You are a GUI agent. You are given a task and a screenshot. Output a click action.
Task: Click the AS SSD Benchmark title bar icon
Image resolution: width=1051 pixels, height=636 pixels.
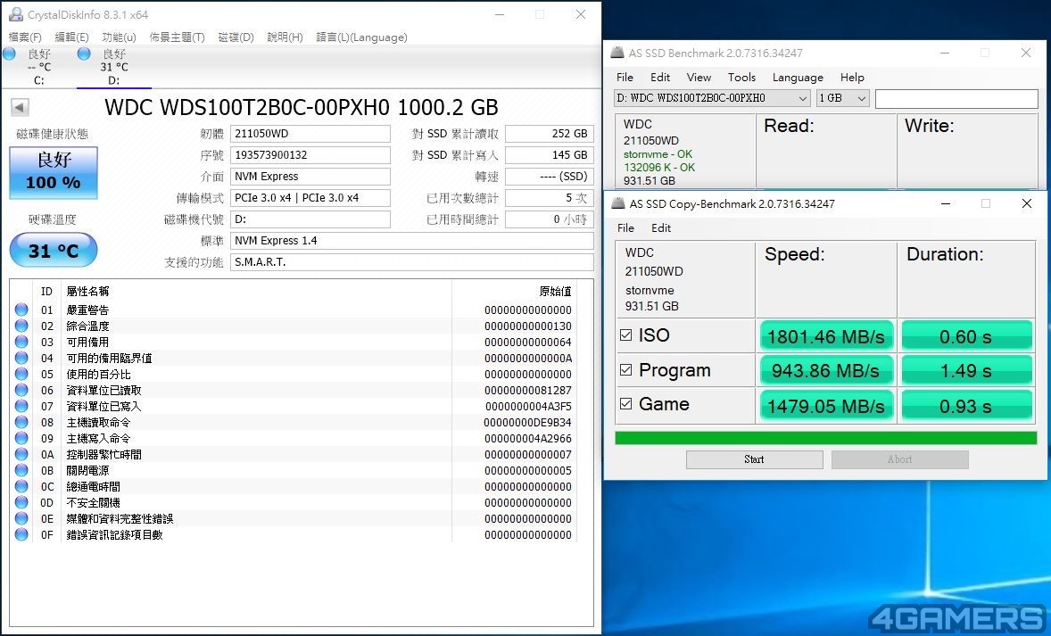[617, 53]
